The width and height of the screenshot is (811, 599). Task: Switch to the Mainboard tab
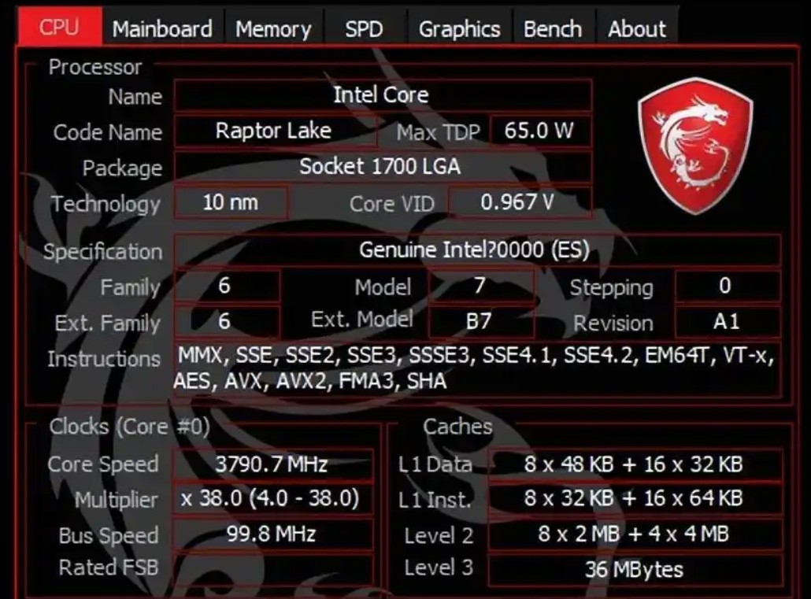(x=162, y=28)
